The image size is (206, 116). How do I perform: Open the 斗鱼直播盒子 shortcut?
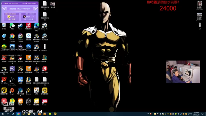(37, 102)
